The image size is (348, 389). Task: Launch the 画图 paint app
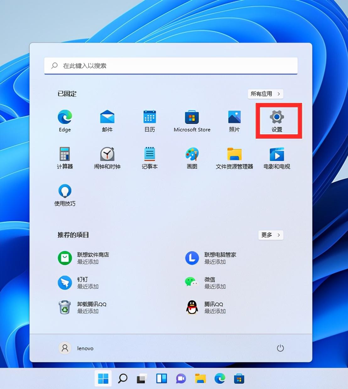pos(192,158)
